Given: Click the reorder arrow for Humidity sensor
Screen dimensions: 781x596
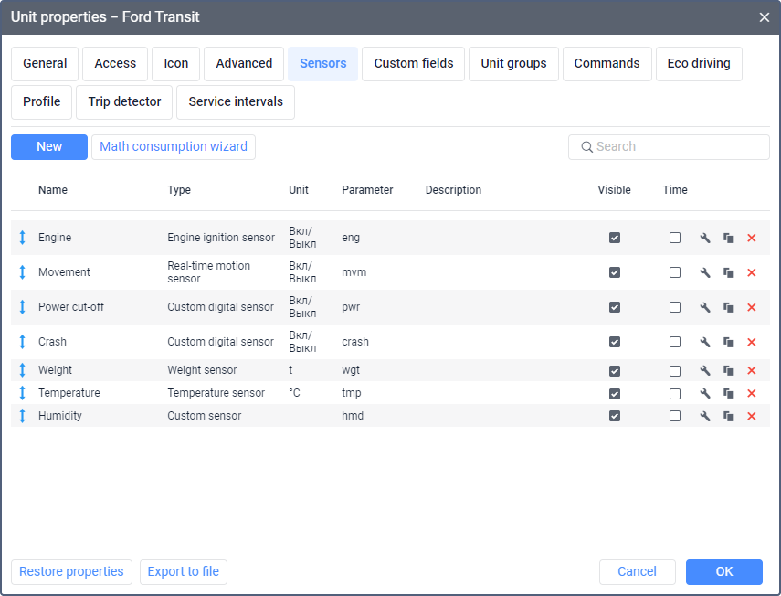Looking at the screenshot, I should point(23,416).
